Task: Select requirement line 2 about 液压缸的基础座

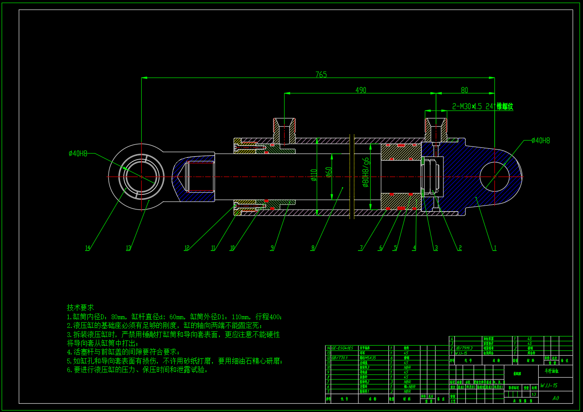Action: (x=165, y=325)
